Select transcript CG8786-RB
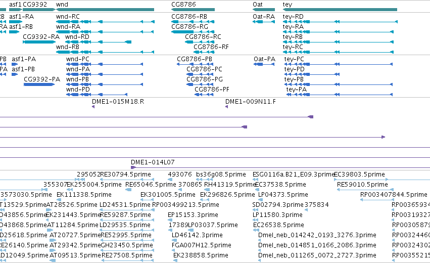This screenshot has height=263, width=430. coord(189,17)
